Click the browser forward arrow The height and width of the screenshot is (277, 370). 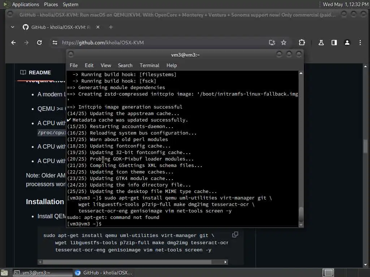tap(26, 43)
